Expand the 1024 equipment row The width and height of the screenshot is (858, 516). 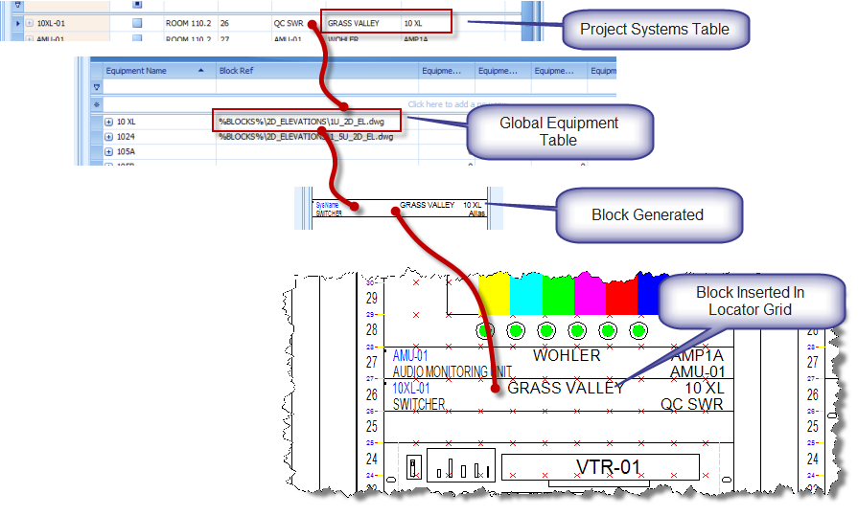(x=108, y=137)
